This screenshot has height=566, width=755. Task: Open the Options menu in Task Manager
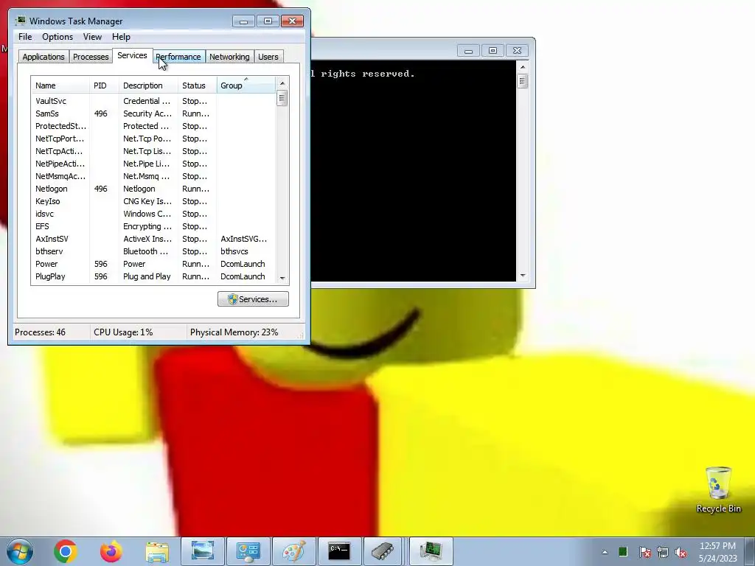click(58, 37)
